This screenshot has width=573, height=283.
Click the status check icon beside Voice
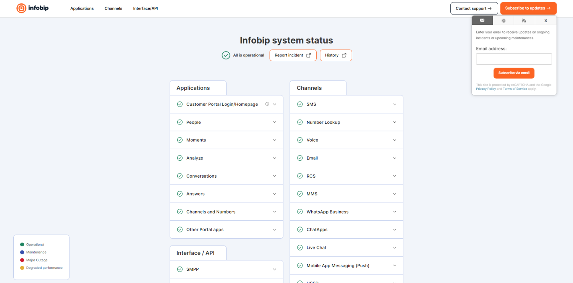click(x=300, y=140)
